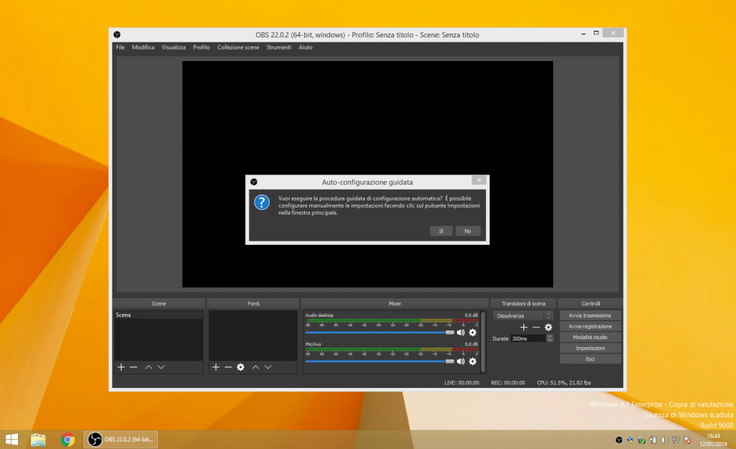Open the Windows Start menu
The height and width of the screenshot is (449, 736).
tap(11, 439)
